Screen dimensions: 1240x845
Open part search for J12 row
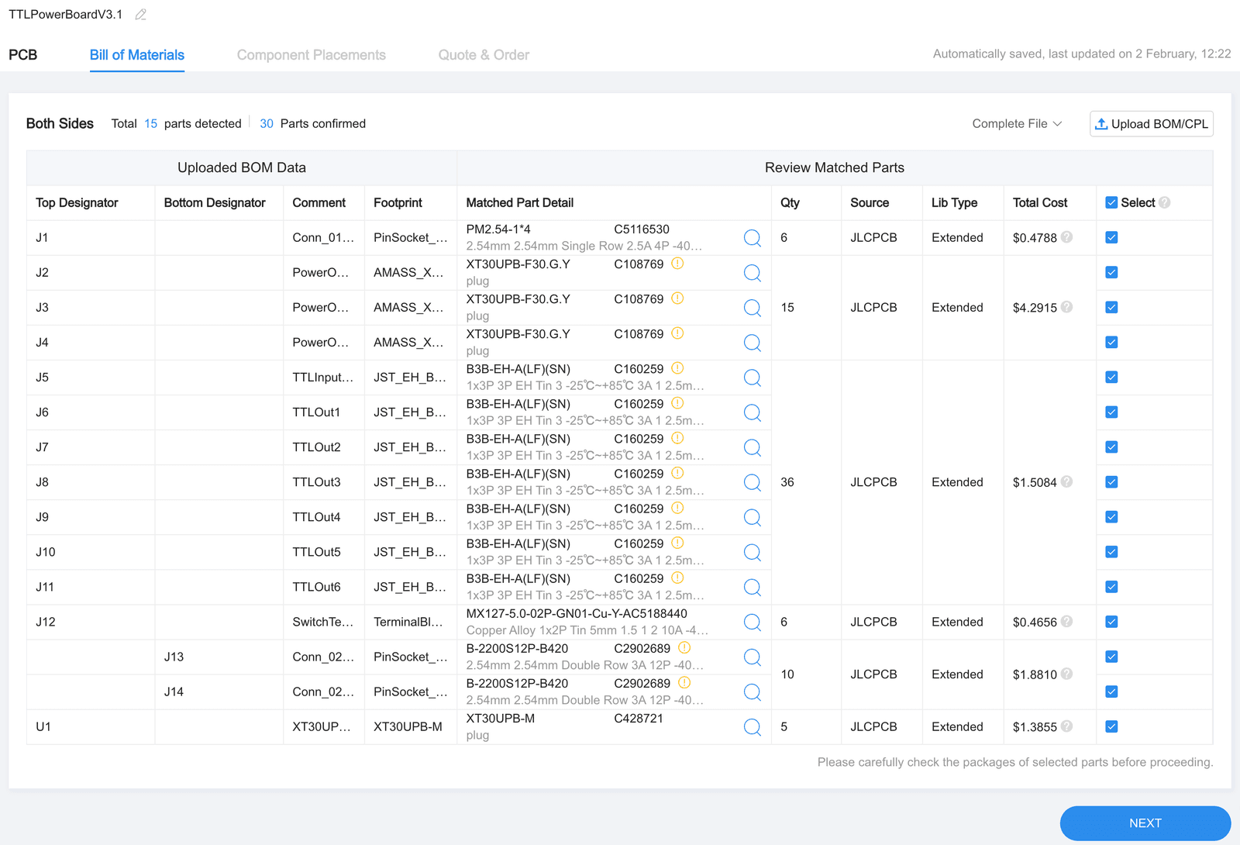pos(752,622)
